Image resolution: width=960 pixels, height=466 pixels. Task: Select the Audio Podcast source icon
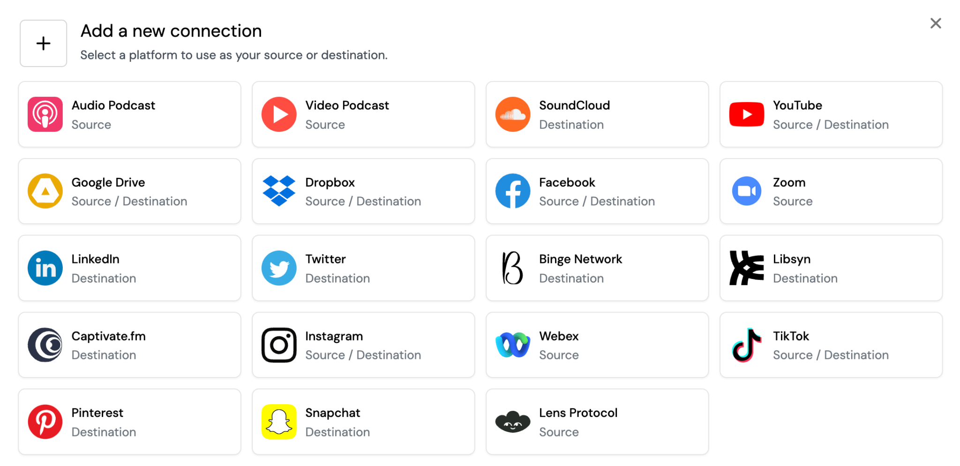point(45,114)
